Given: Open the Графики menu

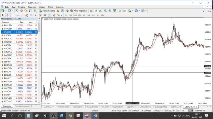Looking at the screenshot, I should pyautogui.click(x=32, y=7).
